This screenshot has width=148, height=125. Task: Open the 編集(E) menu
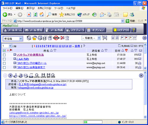tap(20, 8)
